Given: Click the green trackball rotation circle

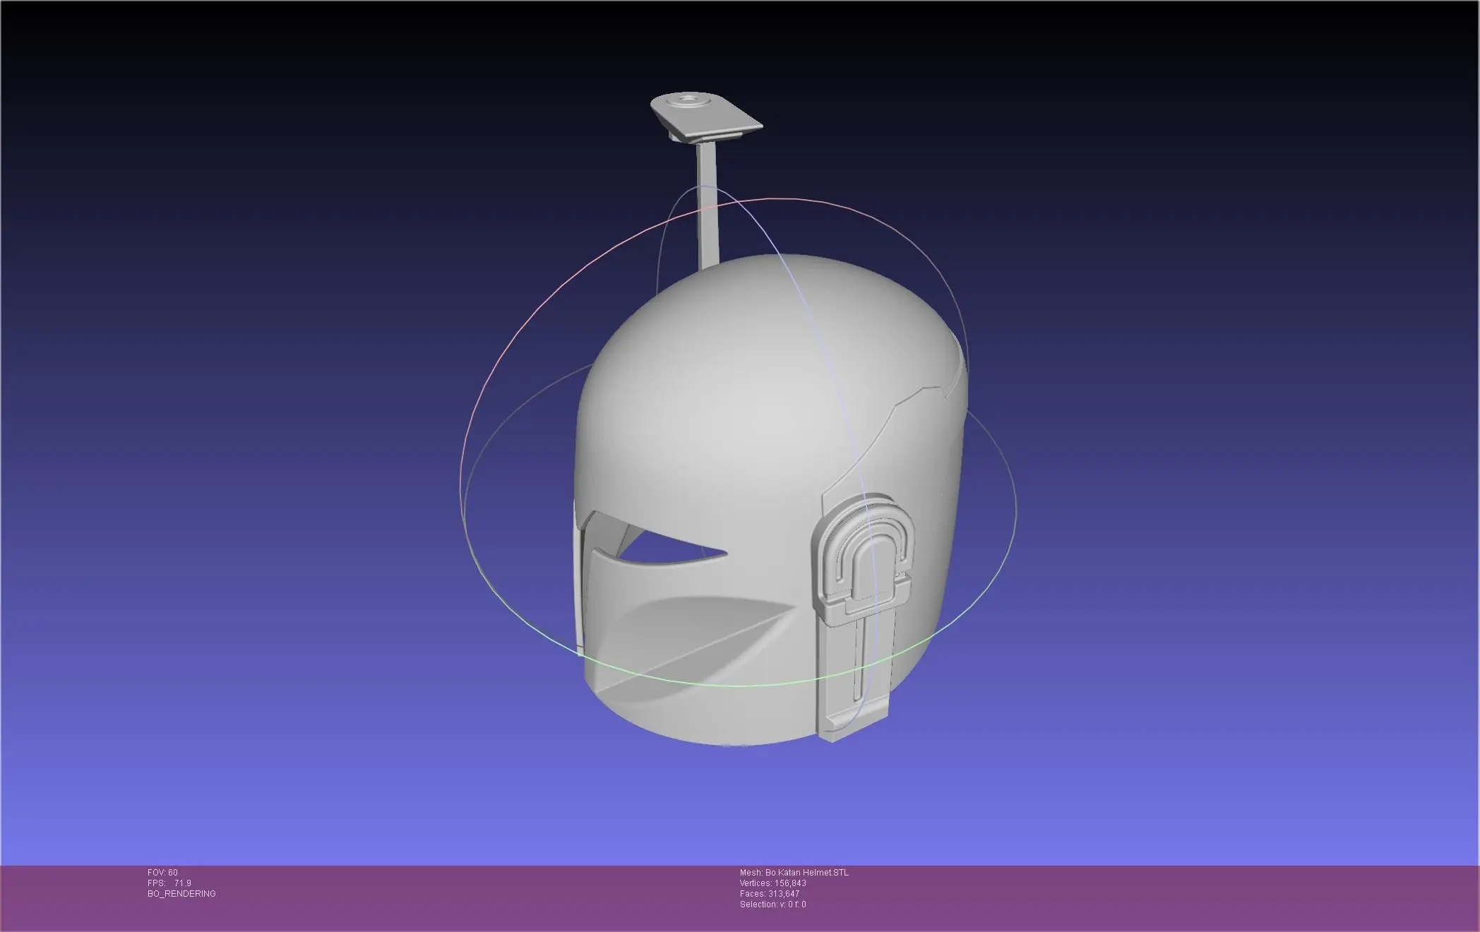Looking at the screenshot, I should (x=706, y=685).
